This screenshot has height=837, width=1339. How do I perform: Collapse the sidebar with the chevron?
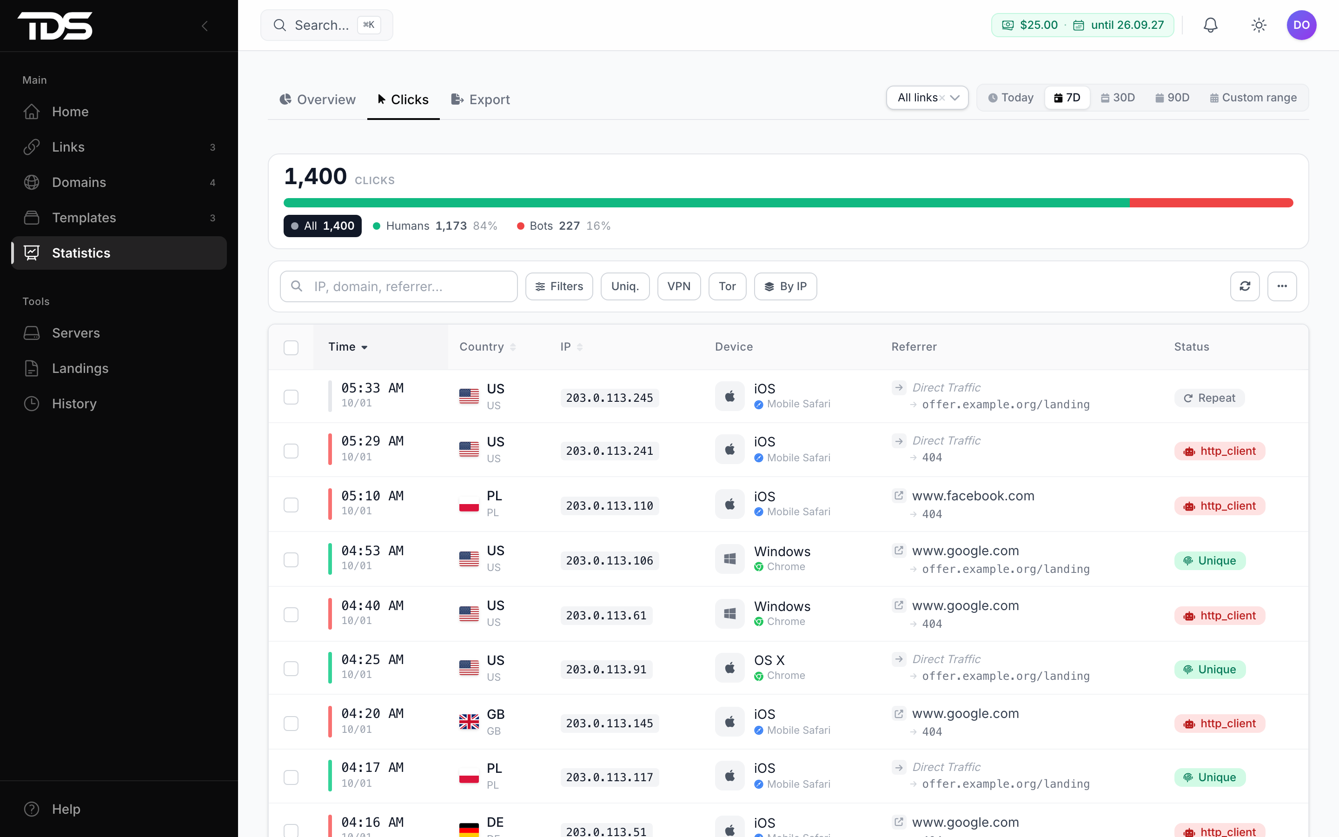[x=205, y=26]
